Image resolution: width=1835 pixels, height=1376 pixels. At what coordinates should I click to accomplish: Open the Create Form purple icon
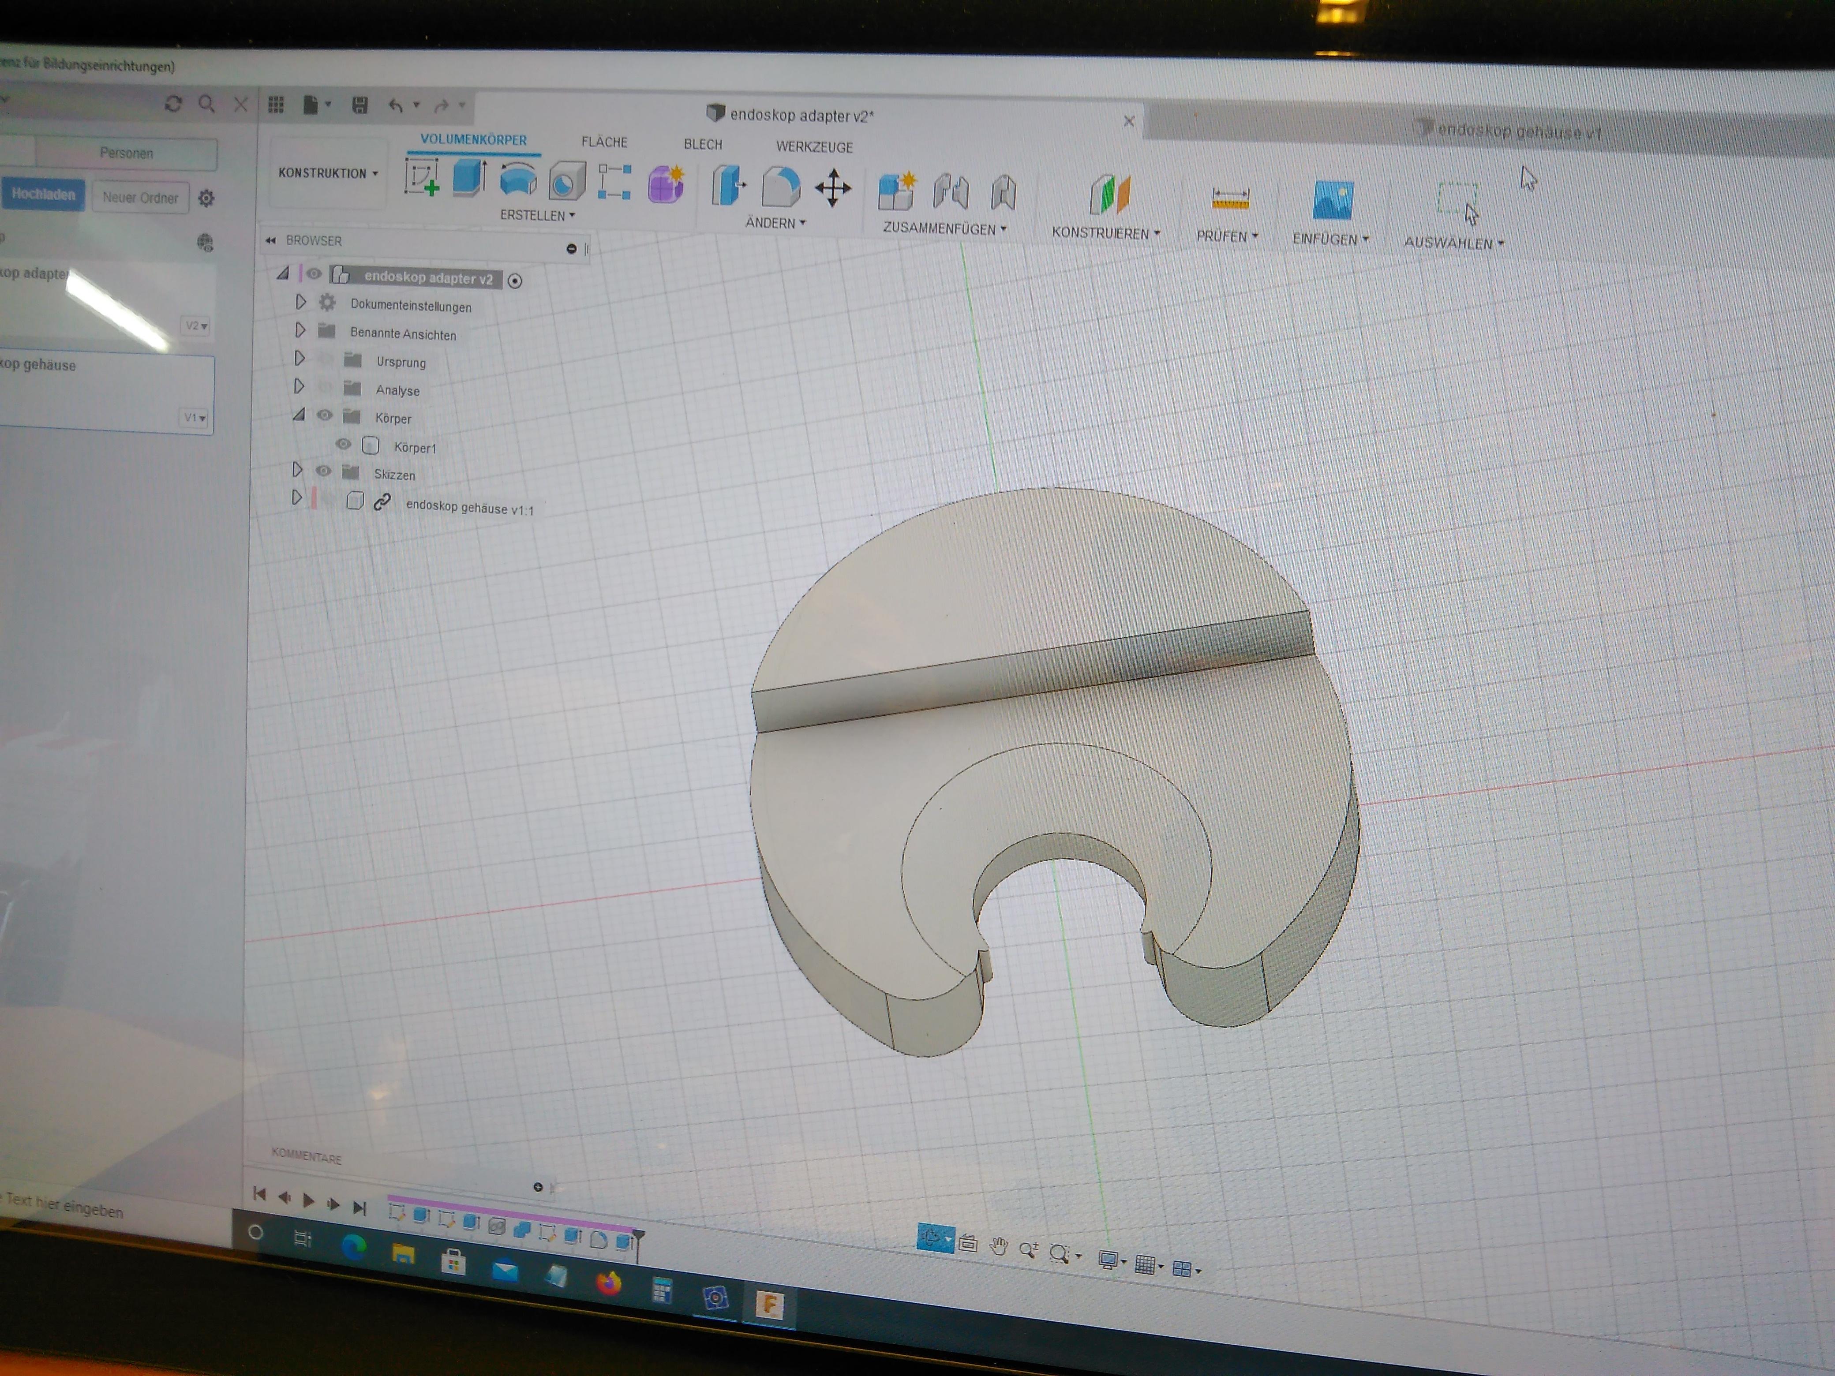666,183
